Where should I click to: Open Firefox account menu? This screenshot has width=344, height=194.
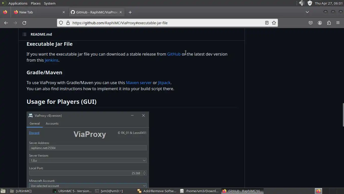[x=320, y=23]
